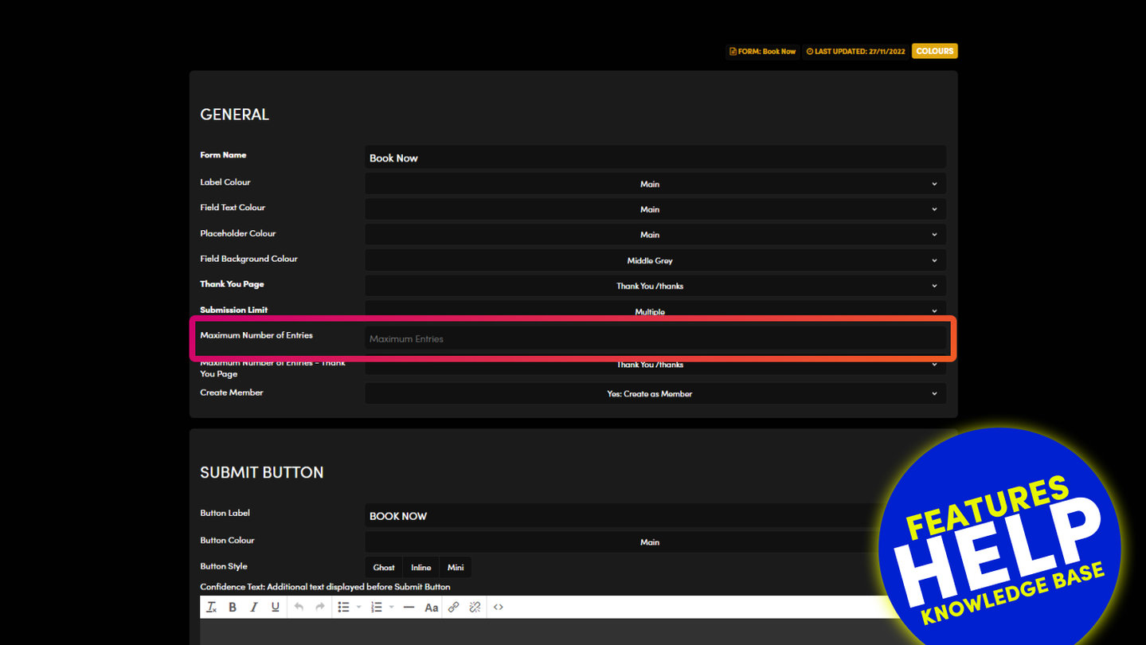Click the insert link icon
1146x645 pixels.
(453, 608)
